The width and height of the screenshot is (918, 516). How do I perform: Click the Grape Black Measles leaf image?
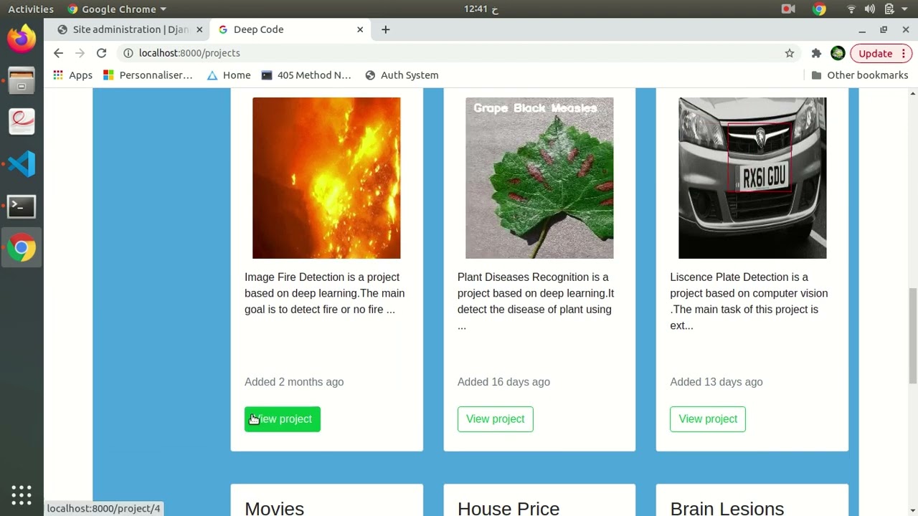pos(539,178)
